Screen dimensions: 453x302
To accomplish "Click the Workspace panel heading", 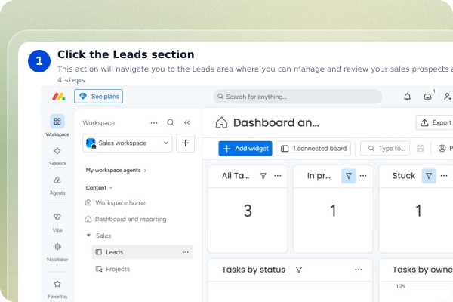I will [99, 123].
